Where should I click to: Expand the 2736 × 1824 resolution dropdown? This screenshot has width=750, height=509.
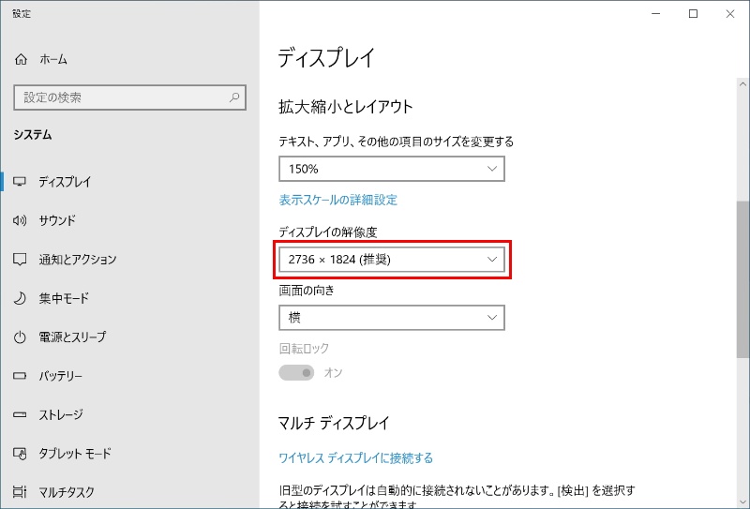click(392, 259)
